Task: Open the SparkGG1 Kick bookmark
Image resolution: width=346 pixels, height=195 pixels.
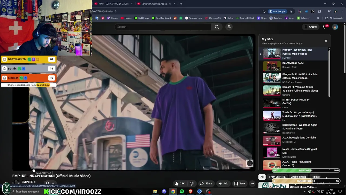Action: pyautogui.click(x=245, y=18)
